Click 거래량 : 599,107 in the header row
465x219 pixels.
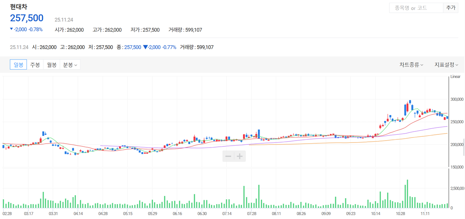[x=185, y=30]
